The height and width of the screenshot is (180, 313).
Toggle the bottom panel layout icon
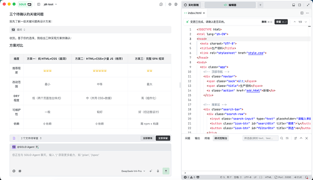pos(293,5)
